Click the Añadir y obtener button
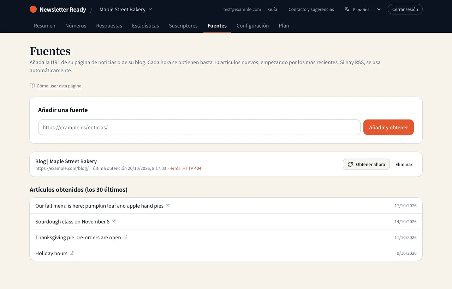 (x=388, y=127)
